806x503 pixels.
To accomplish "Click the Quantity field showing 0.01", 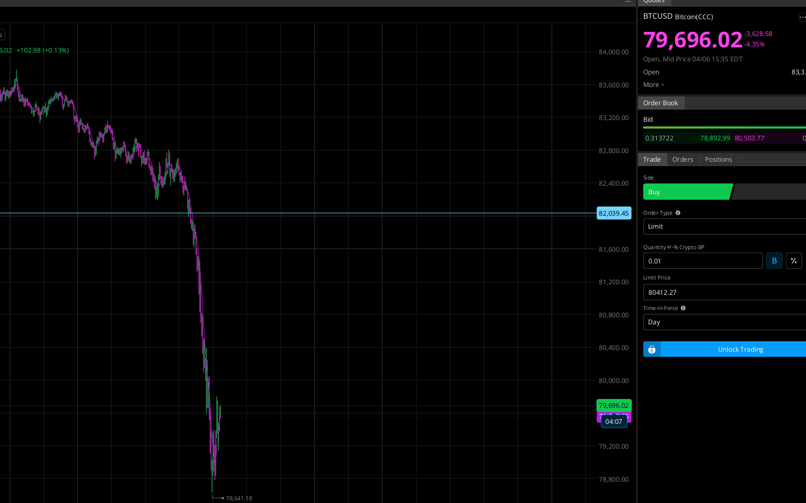I will [703, 261].
